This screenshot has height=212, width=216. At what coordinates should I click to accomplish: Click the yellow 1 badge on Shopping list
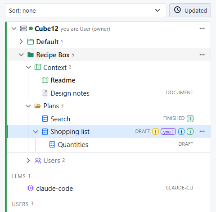[155, 132]
